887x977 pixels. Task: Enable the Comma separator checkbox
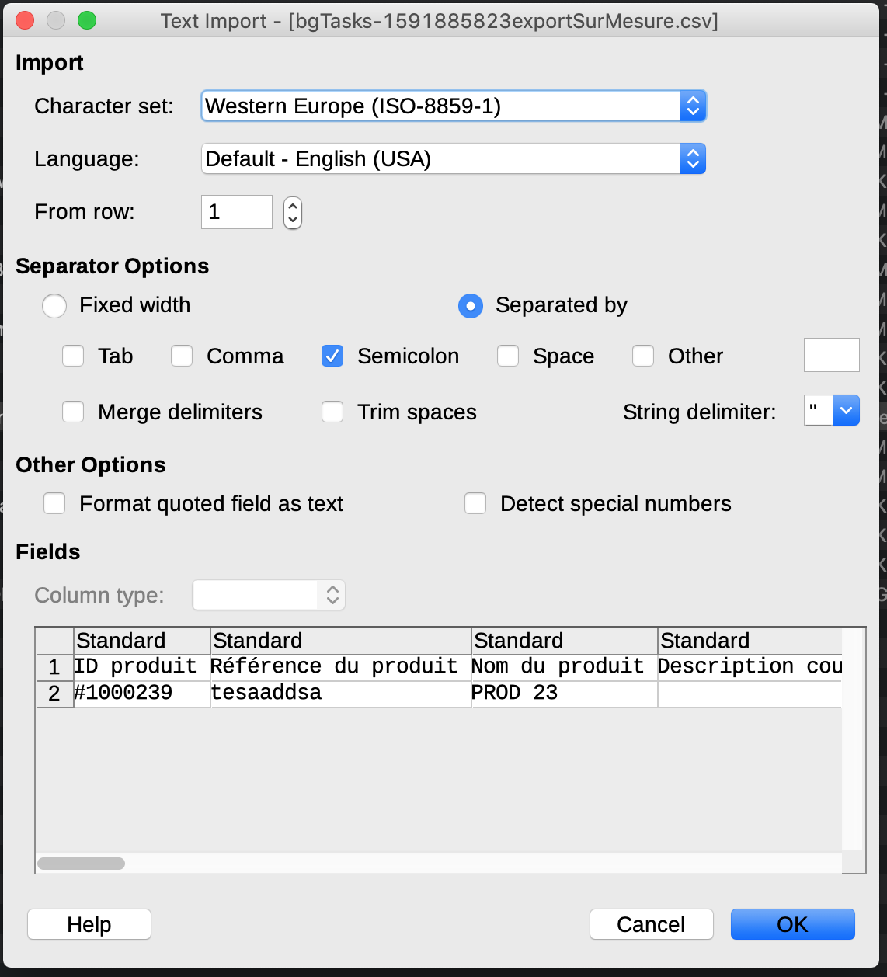coord(182,356)
